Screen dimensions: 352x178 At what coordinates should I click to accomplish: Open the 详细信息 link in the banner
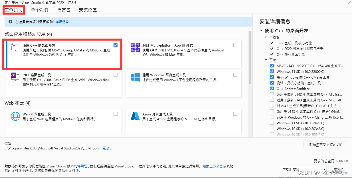(x=62, y=22)
